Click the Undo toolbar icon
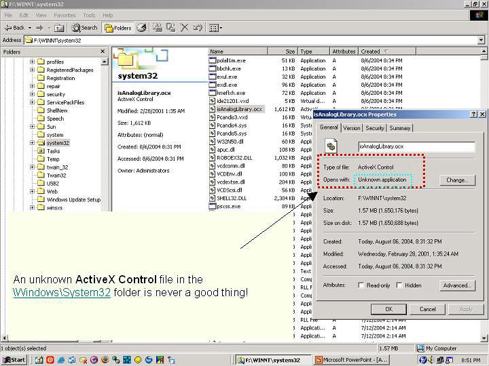This screenshot has width=489, height=366. point(198,28)
